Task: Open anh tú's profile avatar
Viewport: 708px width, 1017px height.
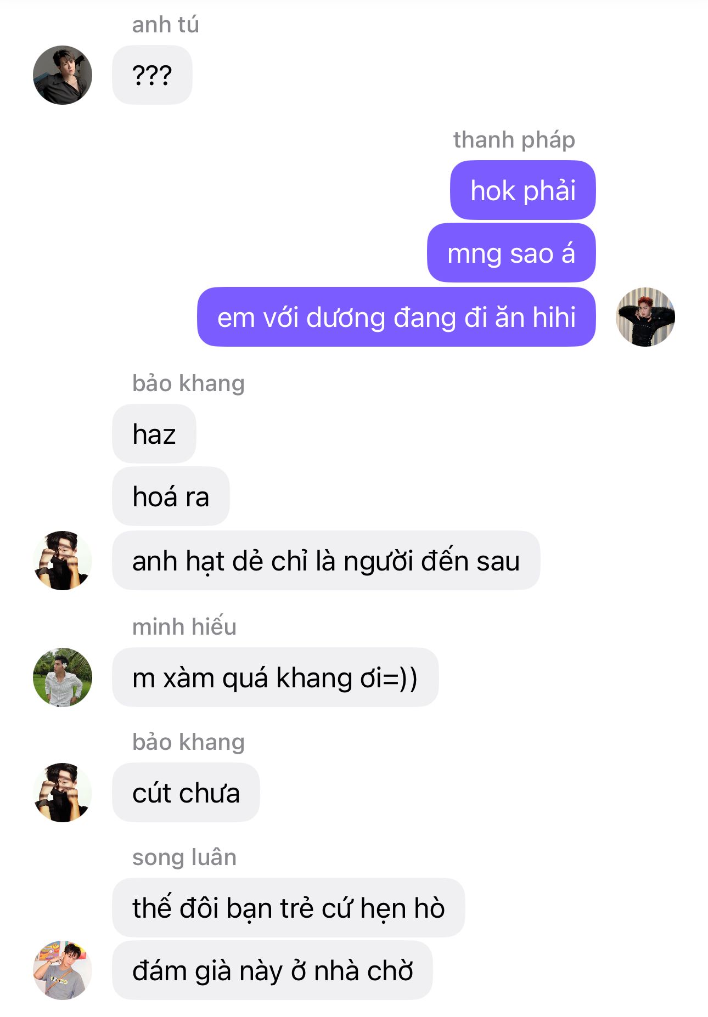Action: coord(63,75)
